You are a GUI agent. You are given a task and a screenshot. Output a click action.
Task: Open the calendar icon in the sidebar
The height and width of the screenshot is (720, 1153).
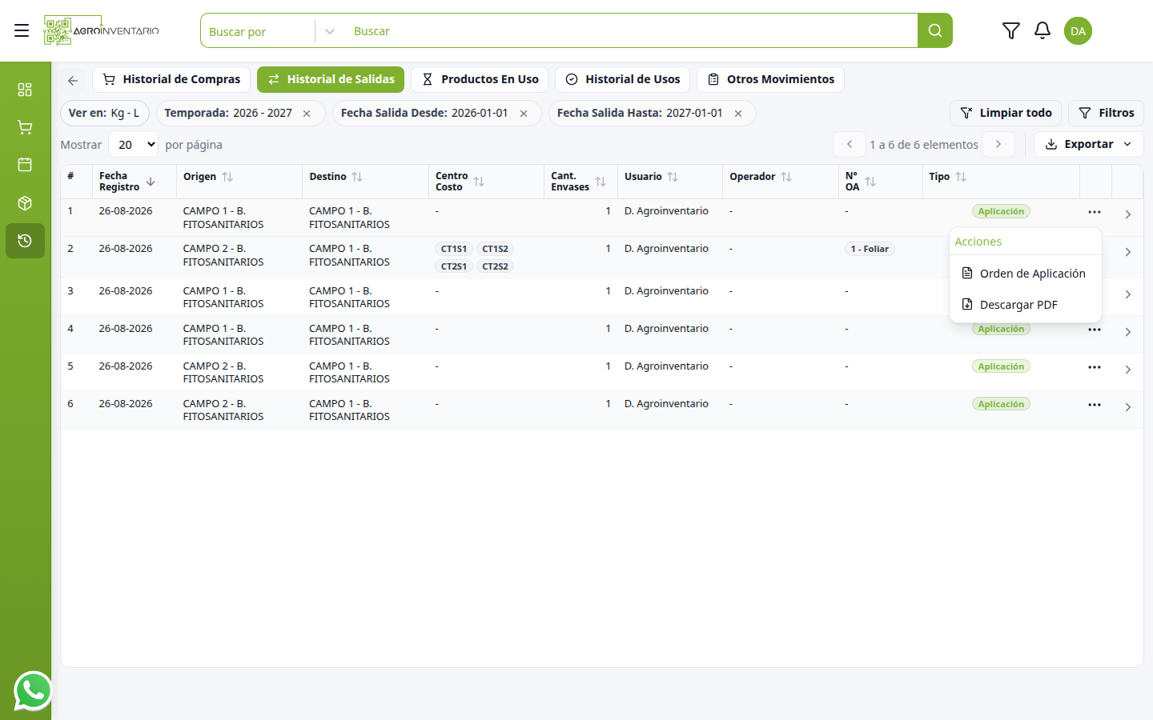tap(25, 165)
